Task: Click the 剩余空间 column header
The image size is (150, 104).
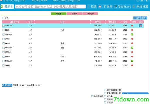Action: [x=112, y=22]
